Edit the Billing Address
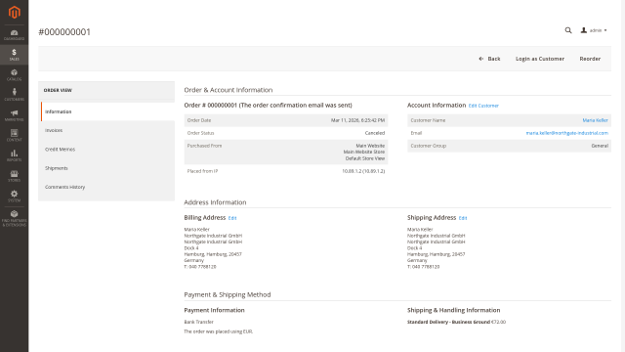 [232, 218]
